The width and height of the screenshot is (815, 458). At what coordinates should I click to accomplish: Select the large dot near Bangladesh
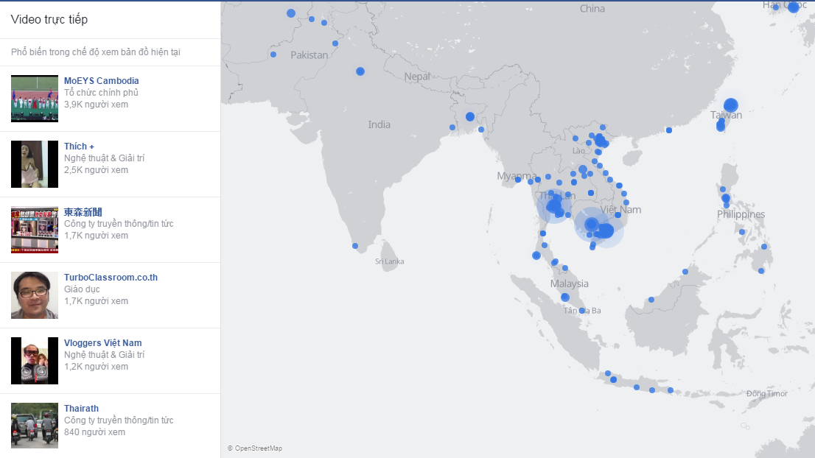pos(470,117)
